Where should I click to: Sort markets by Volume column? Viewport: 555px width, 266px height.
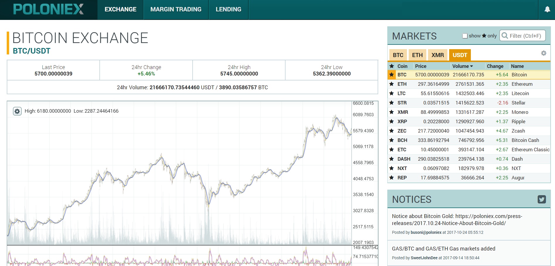pyautogui.click(x=462, y=66)
